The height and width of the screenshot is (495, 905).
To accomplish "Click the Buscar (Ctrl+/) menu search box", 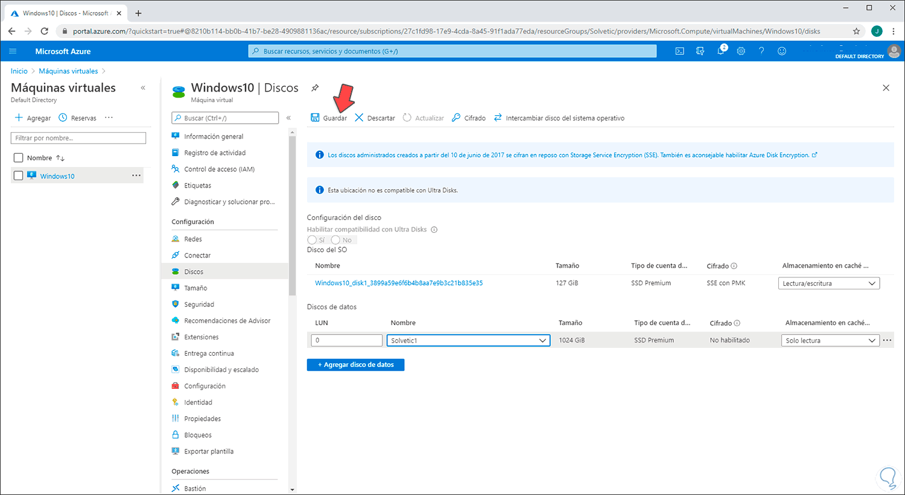I will (x=225, y=118).
